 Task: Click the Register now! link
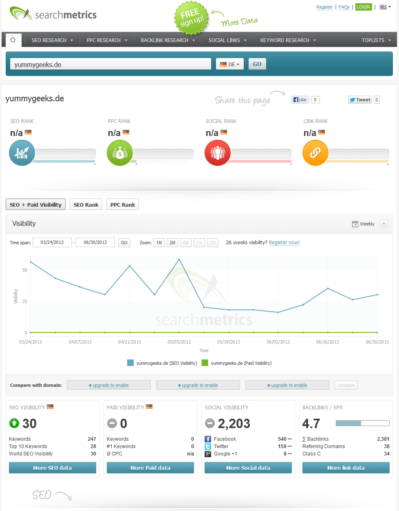(x=284, y=243)
